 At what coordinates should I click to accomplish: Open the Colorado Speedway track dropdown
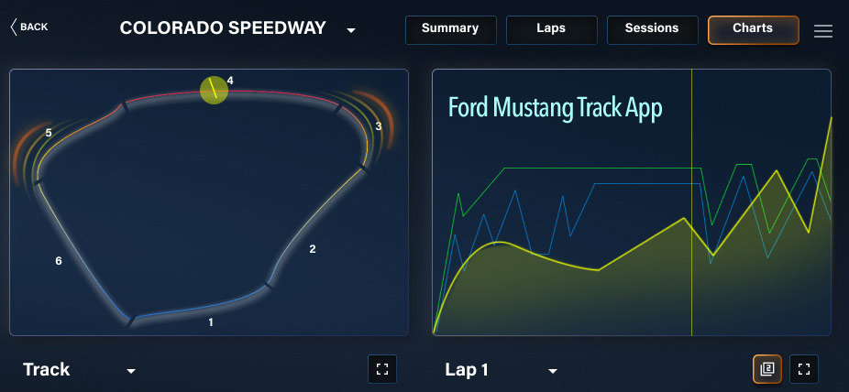350,30
